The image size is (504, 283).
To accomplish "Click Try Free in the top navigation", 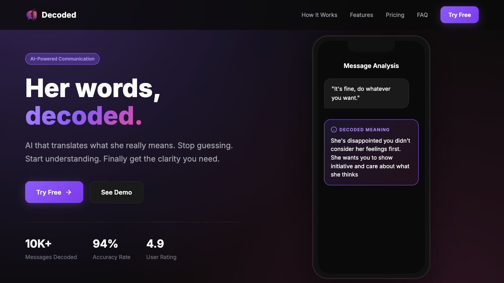I will tap(459, 15).
